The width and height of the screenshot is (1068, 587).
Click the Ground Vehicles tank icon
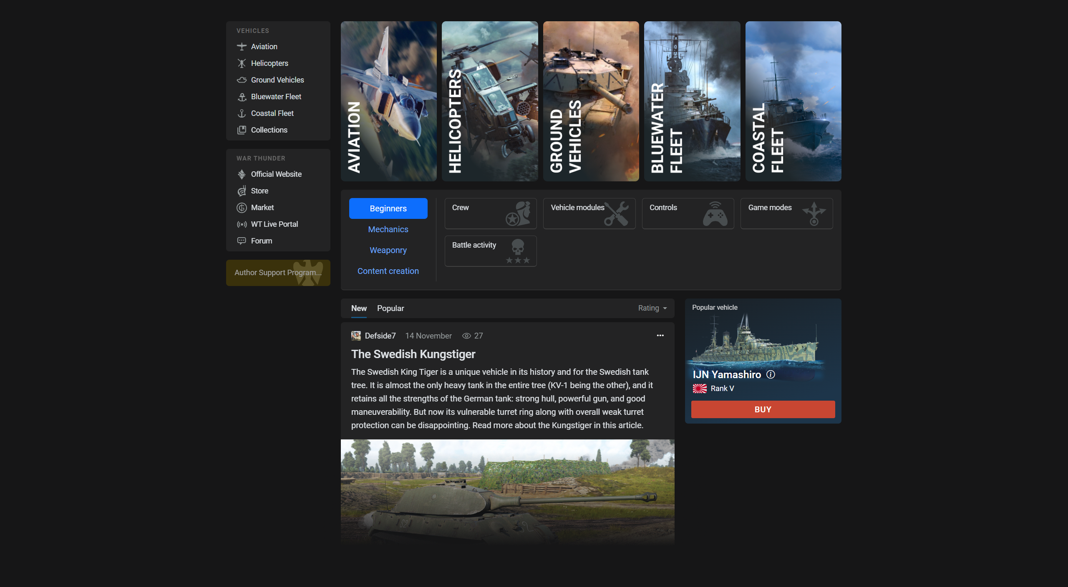click(x=242, y=80)
